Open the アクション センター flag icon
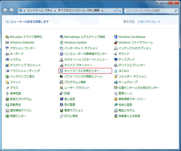Image resolution: width=181 pixels, height=151 pixels. (7, 48)
